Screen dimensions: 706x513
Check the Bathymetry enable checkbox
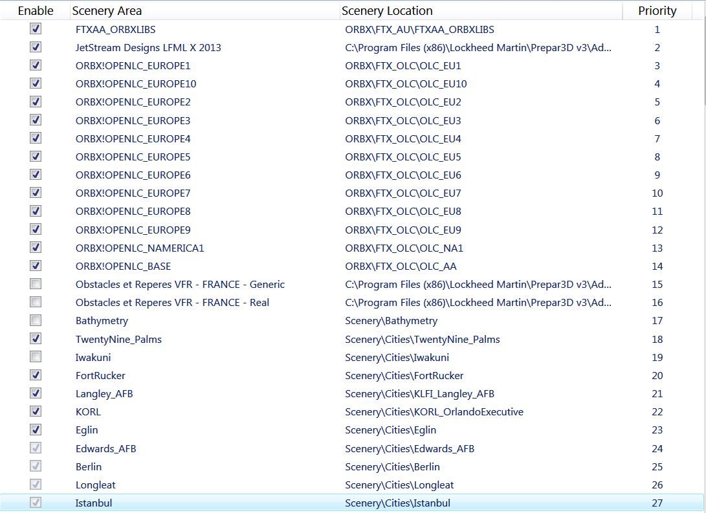[36, 320]
